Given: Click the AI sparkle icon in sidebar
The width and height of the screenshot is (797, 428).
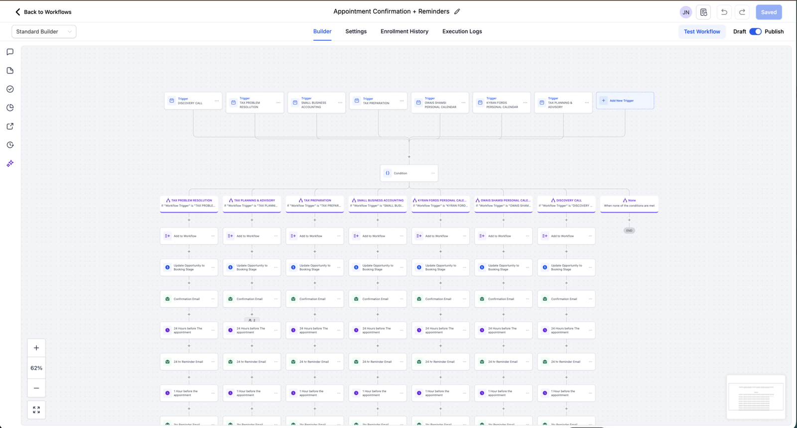Looking at the screenshot, I should click(x=10, y=163).
